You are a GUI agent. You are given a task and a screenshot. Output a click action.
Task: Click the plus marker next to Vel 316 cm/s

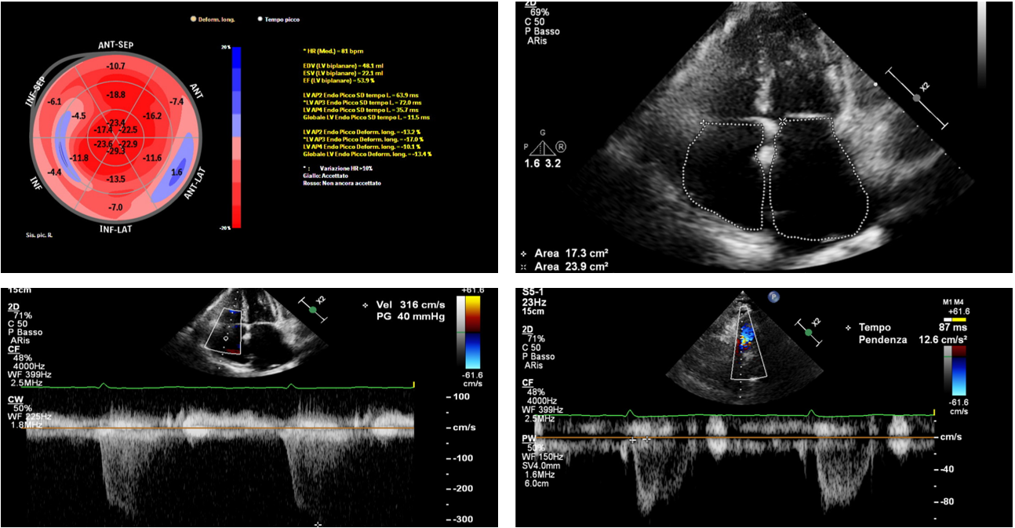(x=366, y=304)
